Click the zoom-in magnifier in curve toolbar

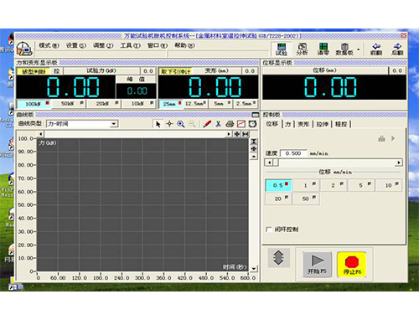tap(181, 124)
